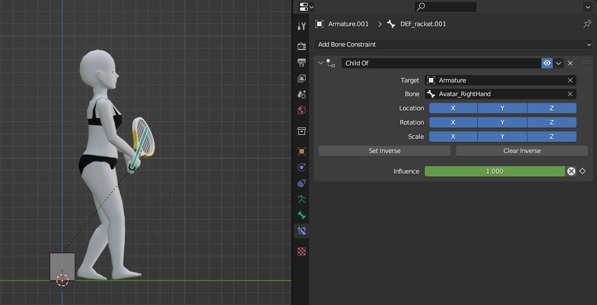Click the Set Inverse button
The image size is (597, 305).
[384, 151]
